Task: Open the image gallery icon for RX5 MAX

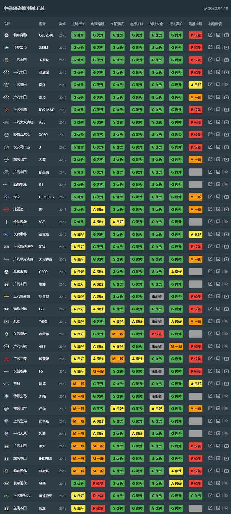Action: pos(218,110)
